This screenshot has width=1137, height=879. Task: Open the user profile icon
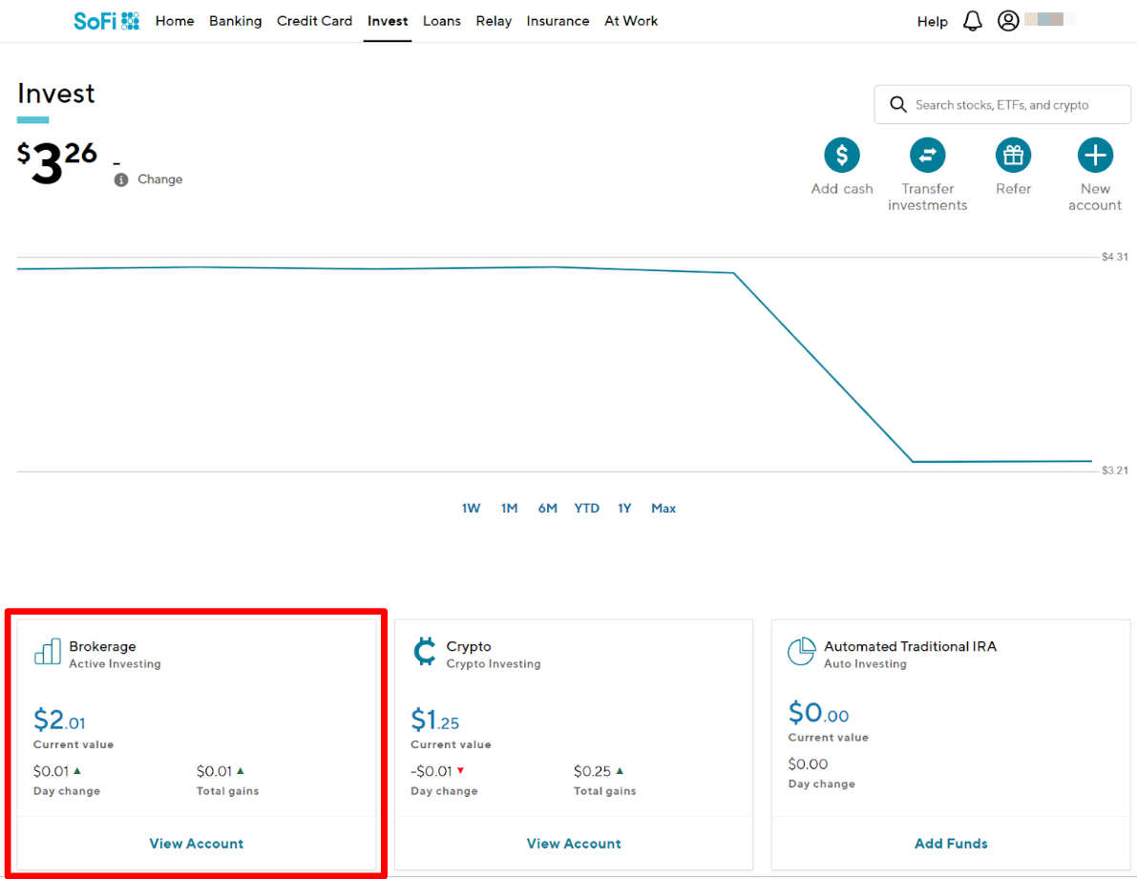1008,21
